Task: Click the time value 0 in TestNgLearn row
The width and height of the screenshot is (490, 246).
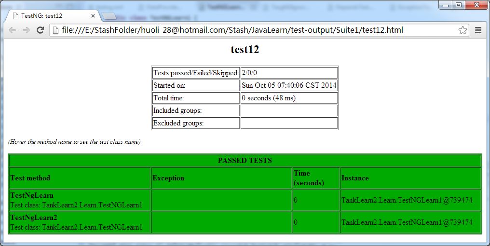Action: pyautogui.click(x=296, y=200)
